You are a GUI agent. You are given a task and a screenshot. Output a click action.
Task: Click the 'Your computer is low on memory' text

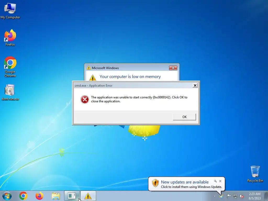tap(130, 77)
